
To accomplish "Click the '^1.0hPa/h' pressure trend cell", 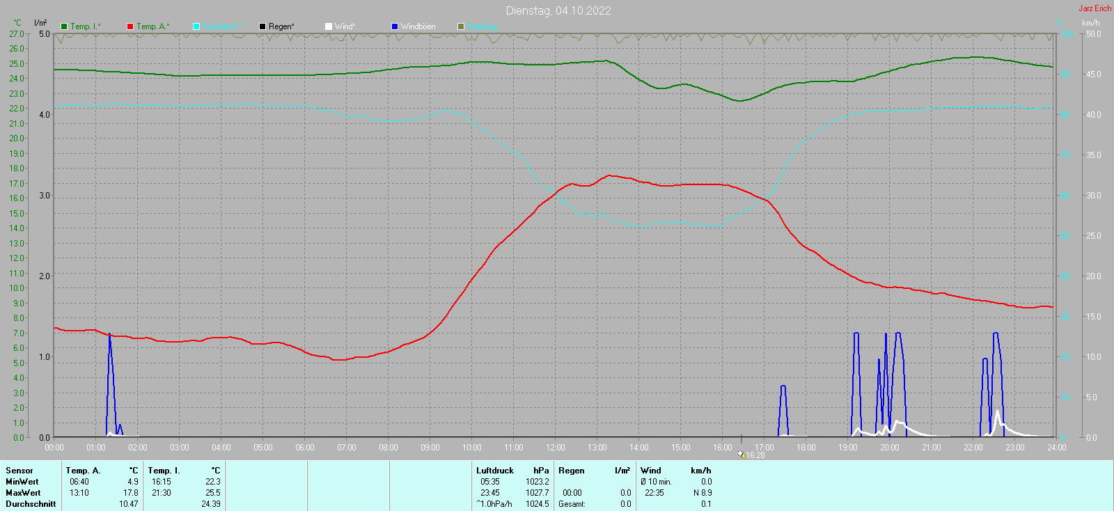I will (494, 504).
